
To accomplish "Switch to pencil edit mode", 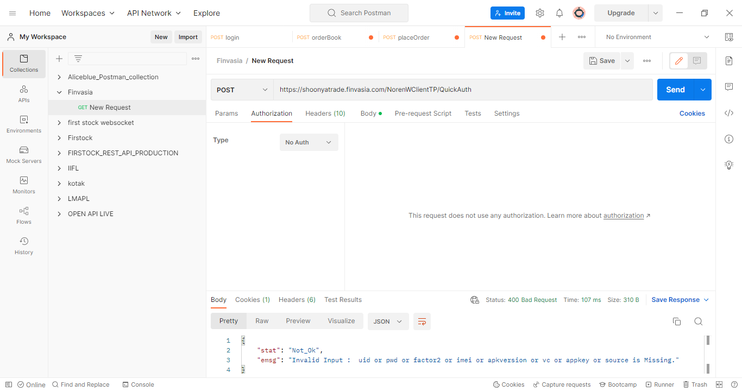I will click(678, 61).
